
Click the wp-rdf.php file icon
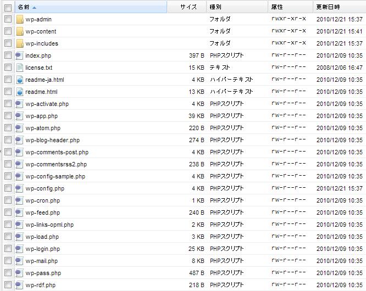(19, 285)
